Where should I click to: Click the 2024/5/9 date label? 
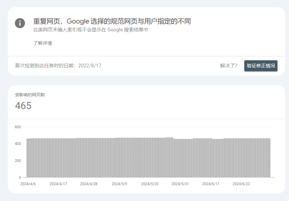[119, 184]
